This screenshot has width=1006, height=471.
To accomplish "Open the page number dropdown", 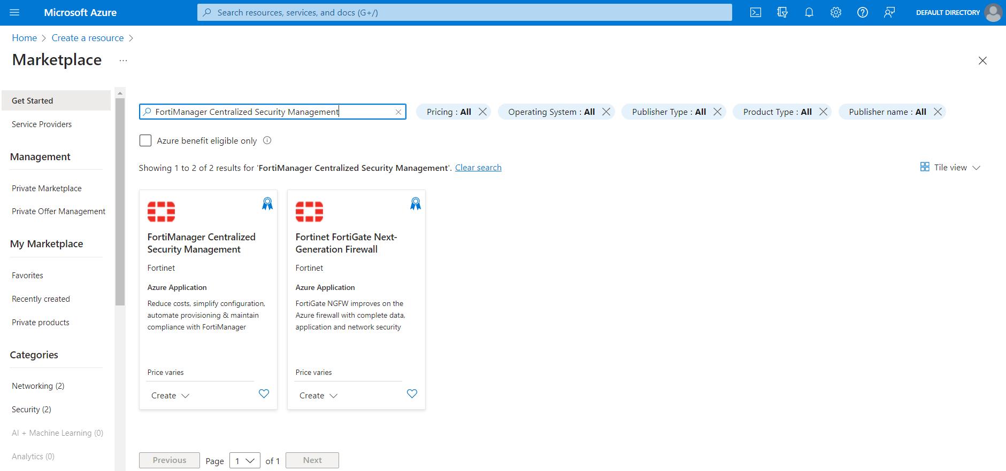I will (x=245, y=460).
